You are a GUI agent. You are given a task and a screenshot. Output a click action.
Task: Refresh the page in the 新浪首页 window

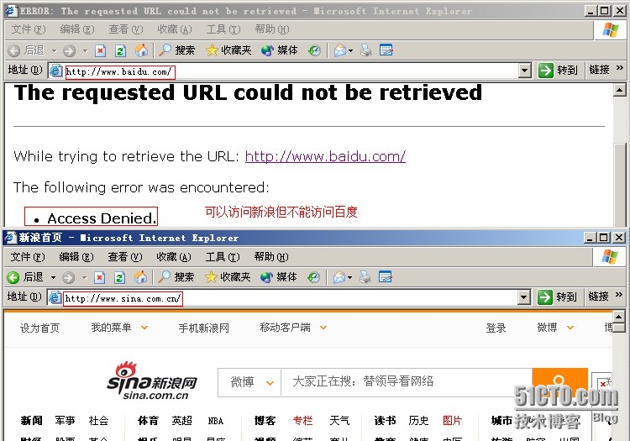pos(119,277)
